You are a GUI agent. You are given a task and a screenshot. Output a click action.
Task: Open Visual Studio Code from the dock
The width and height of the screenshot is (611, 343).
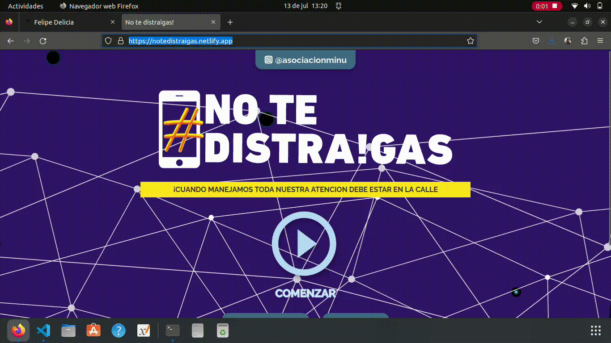43,330
